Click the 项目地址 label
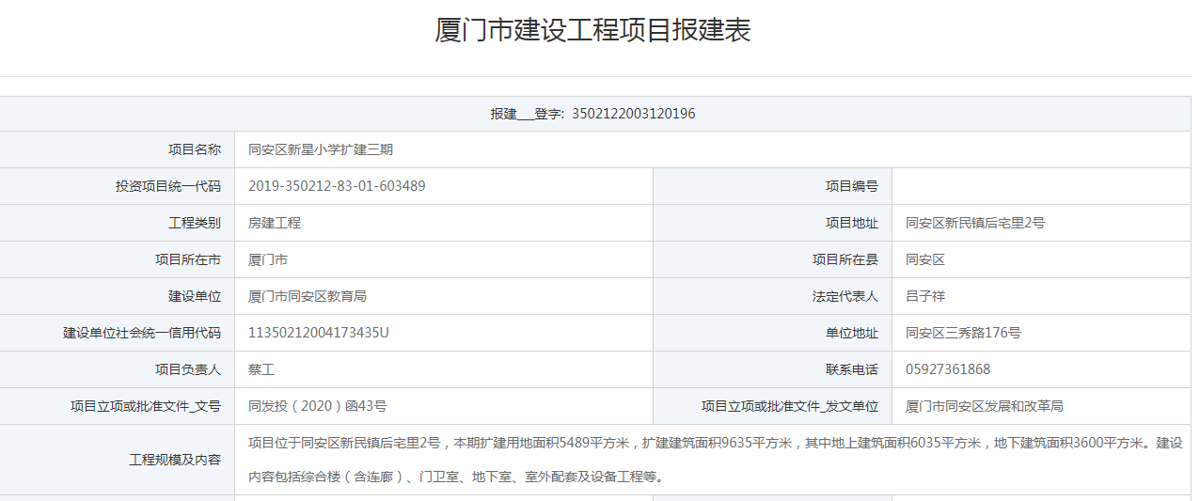 [852, 223]
